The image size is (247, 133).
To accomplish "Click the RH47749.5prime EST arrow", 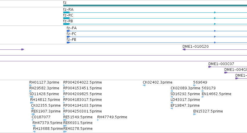I will click(98, 120).
